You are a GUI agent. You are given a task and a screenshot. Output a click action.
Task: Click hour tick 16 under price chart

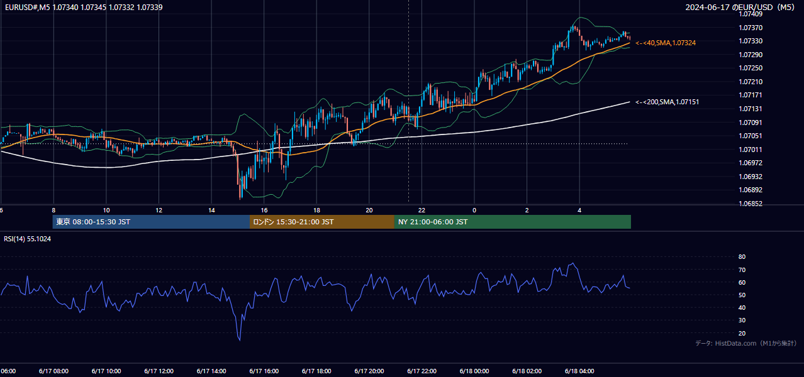(x=264, y=210)
